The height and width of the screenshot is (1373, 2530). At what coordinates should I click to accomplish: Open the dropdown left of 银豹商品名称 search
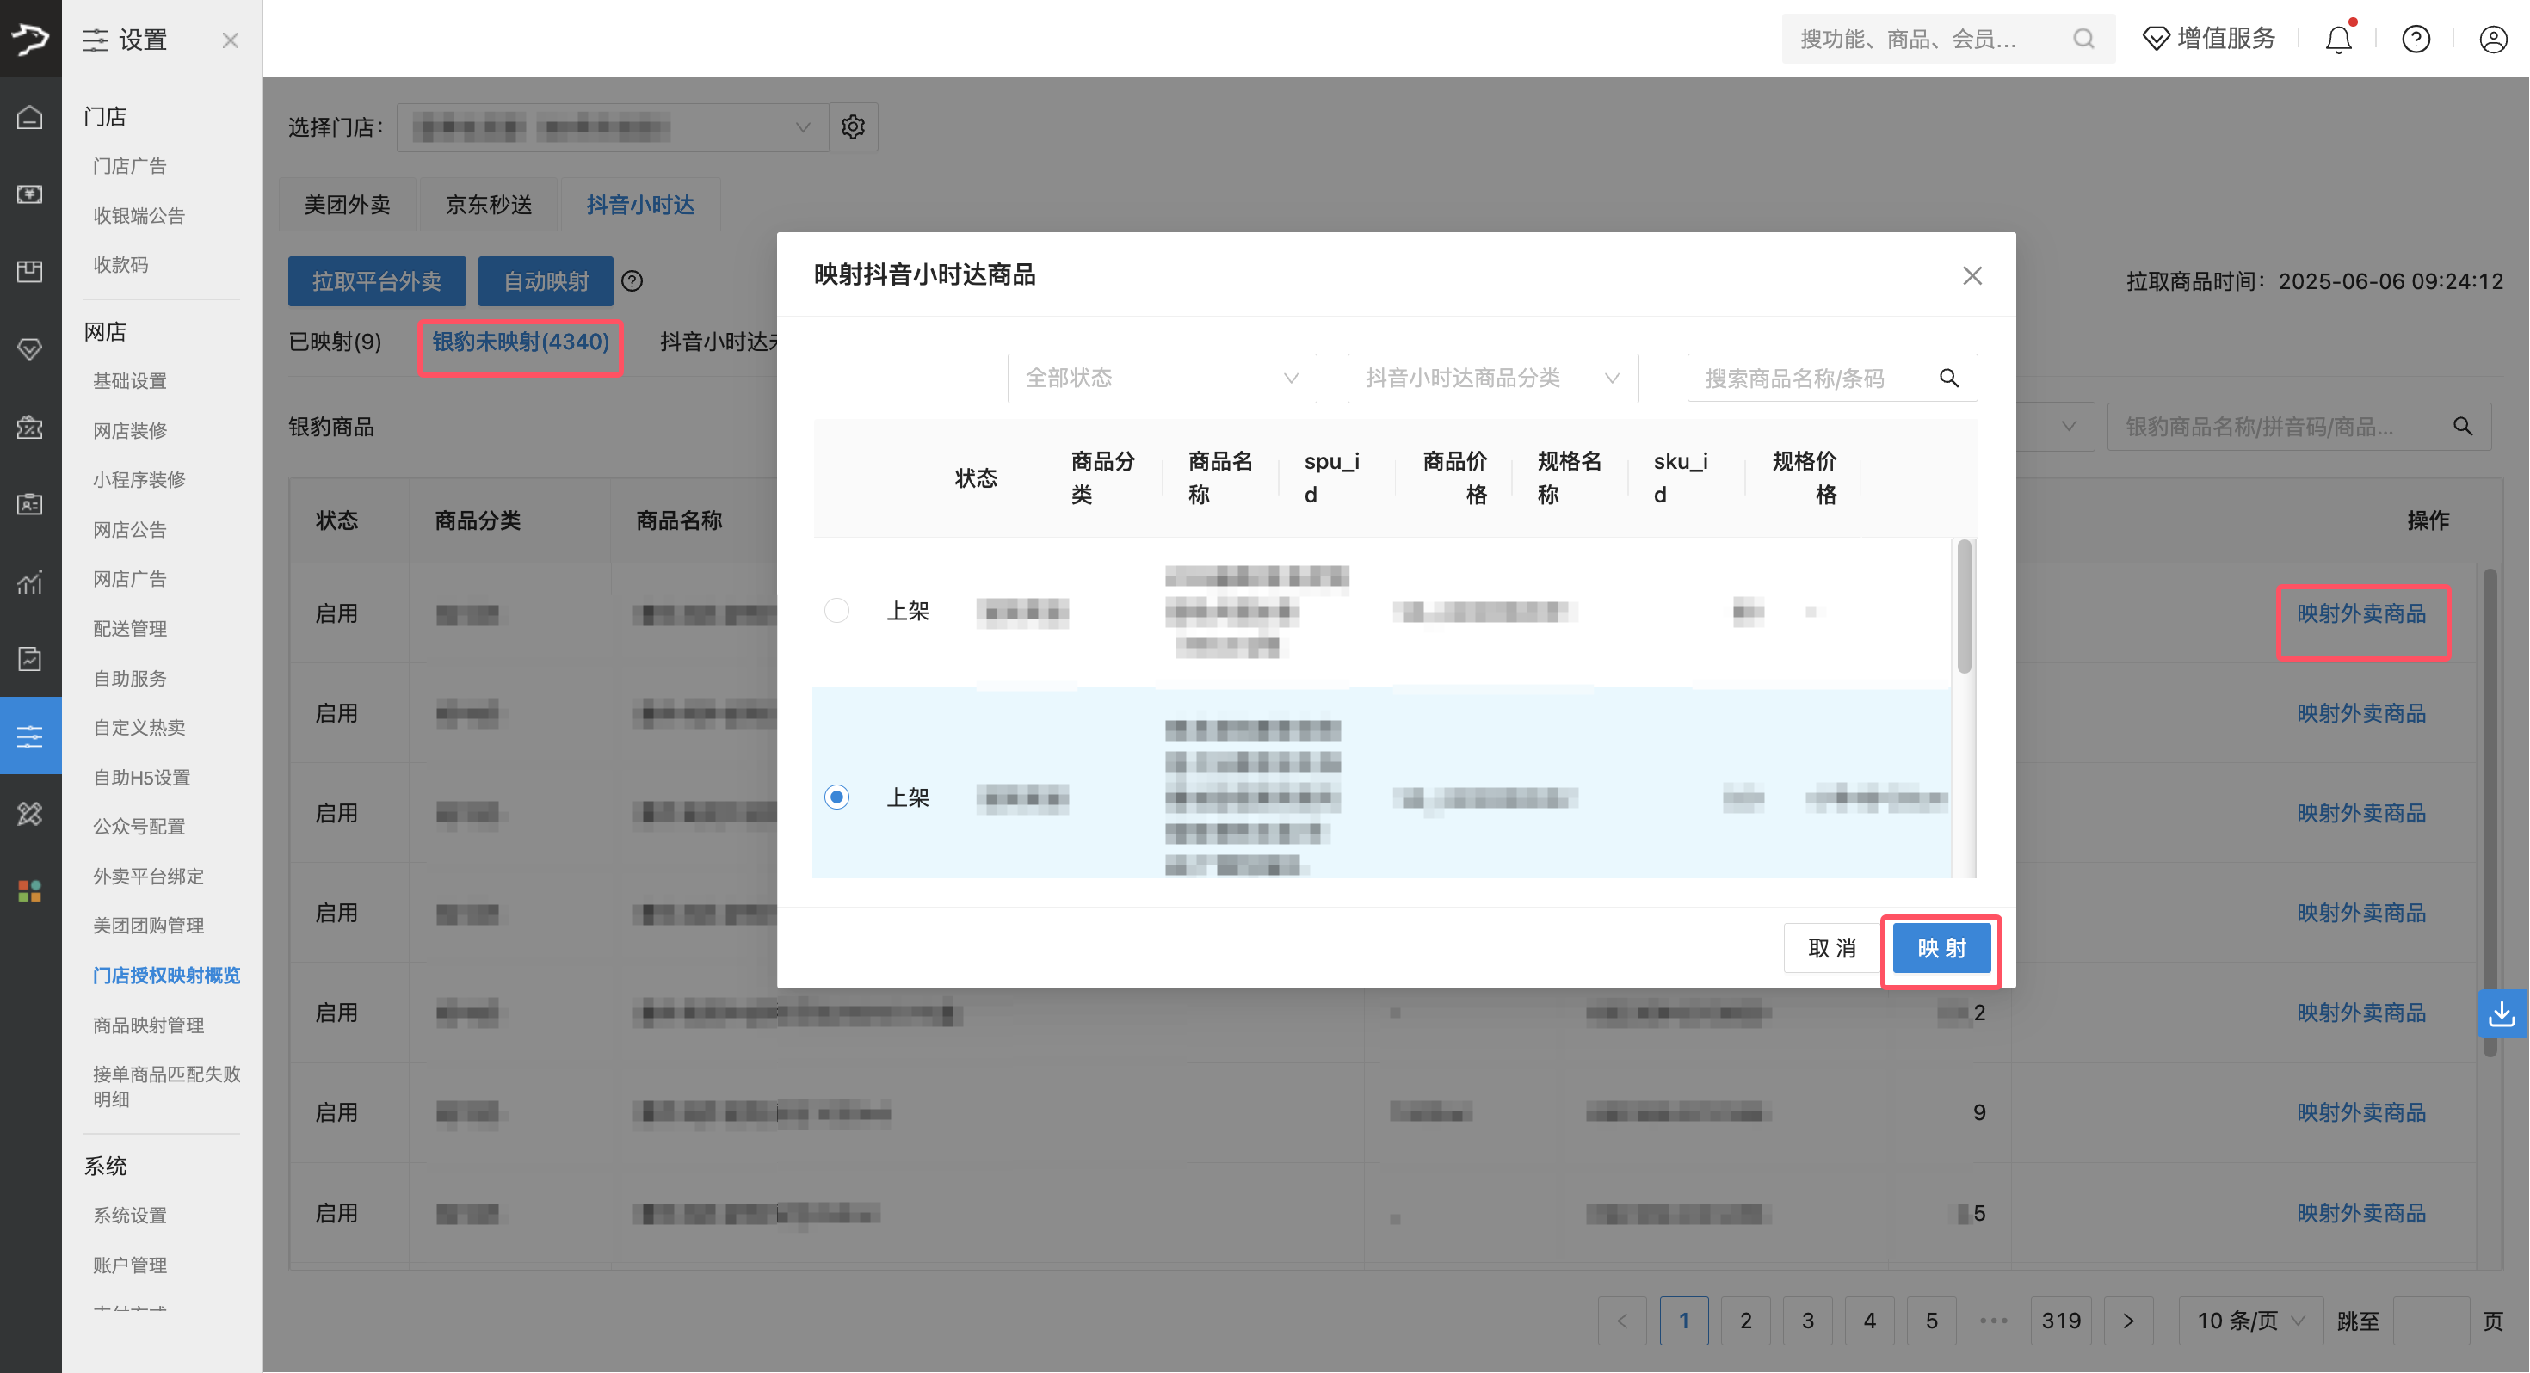click(2056, 426)
